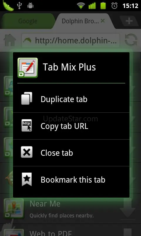Close the Dolphin Browser tab with x
The height and width of the screenshot is (236, 141).
pyautogui.click(x=103, y=21)
